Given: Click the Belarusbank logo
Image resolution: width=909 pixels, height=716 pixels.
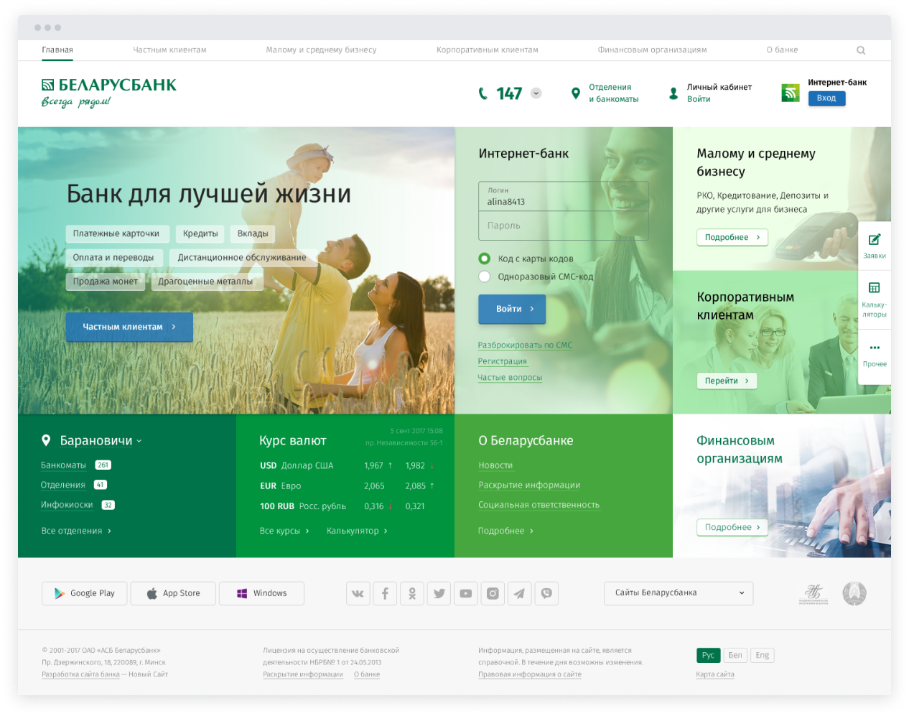Looking at the screenshot, I should point(109,93).
